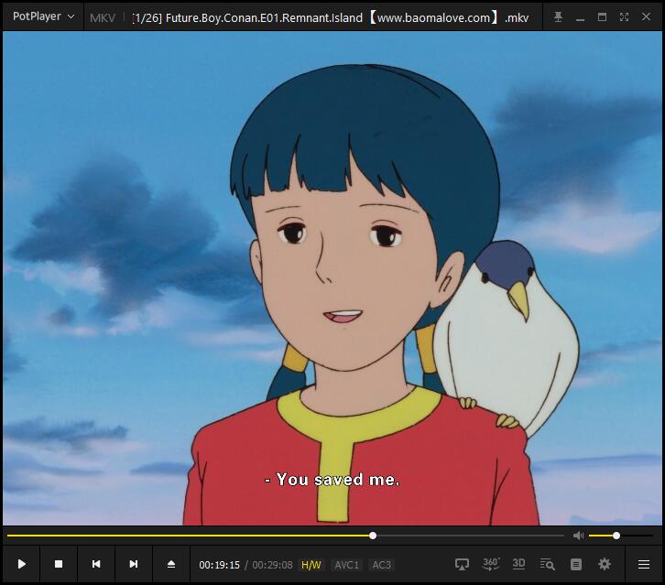Close the PotPlayer window
The image size is (665, 585).
[646, 16]
